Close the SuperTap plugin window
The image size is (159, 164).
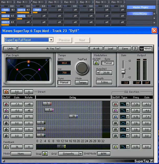tap(154, 31)
